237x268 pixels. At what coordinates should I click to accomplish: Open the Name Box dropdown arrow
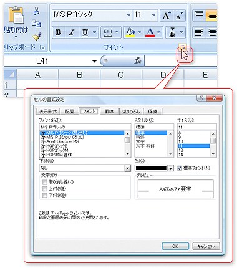click(x=94, y=61)
